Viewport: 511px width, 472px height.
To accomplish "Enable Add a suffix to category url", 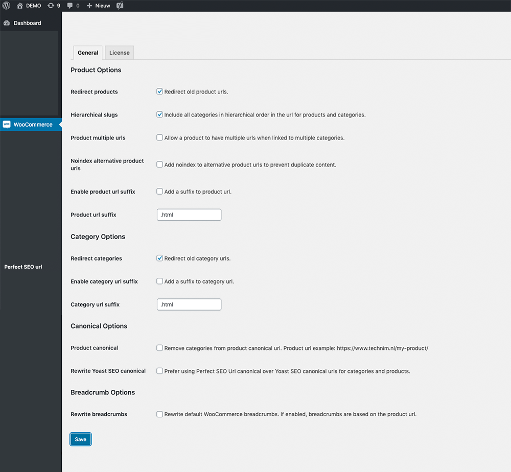I will click(x=159, y=281).
